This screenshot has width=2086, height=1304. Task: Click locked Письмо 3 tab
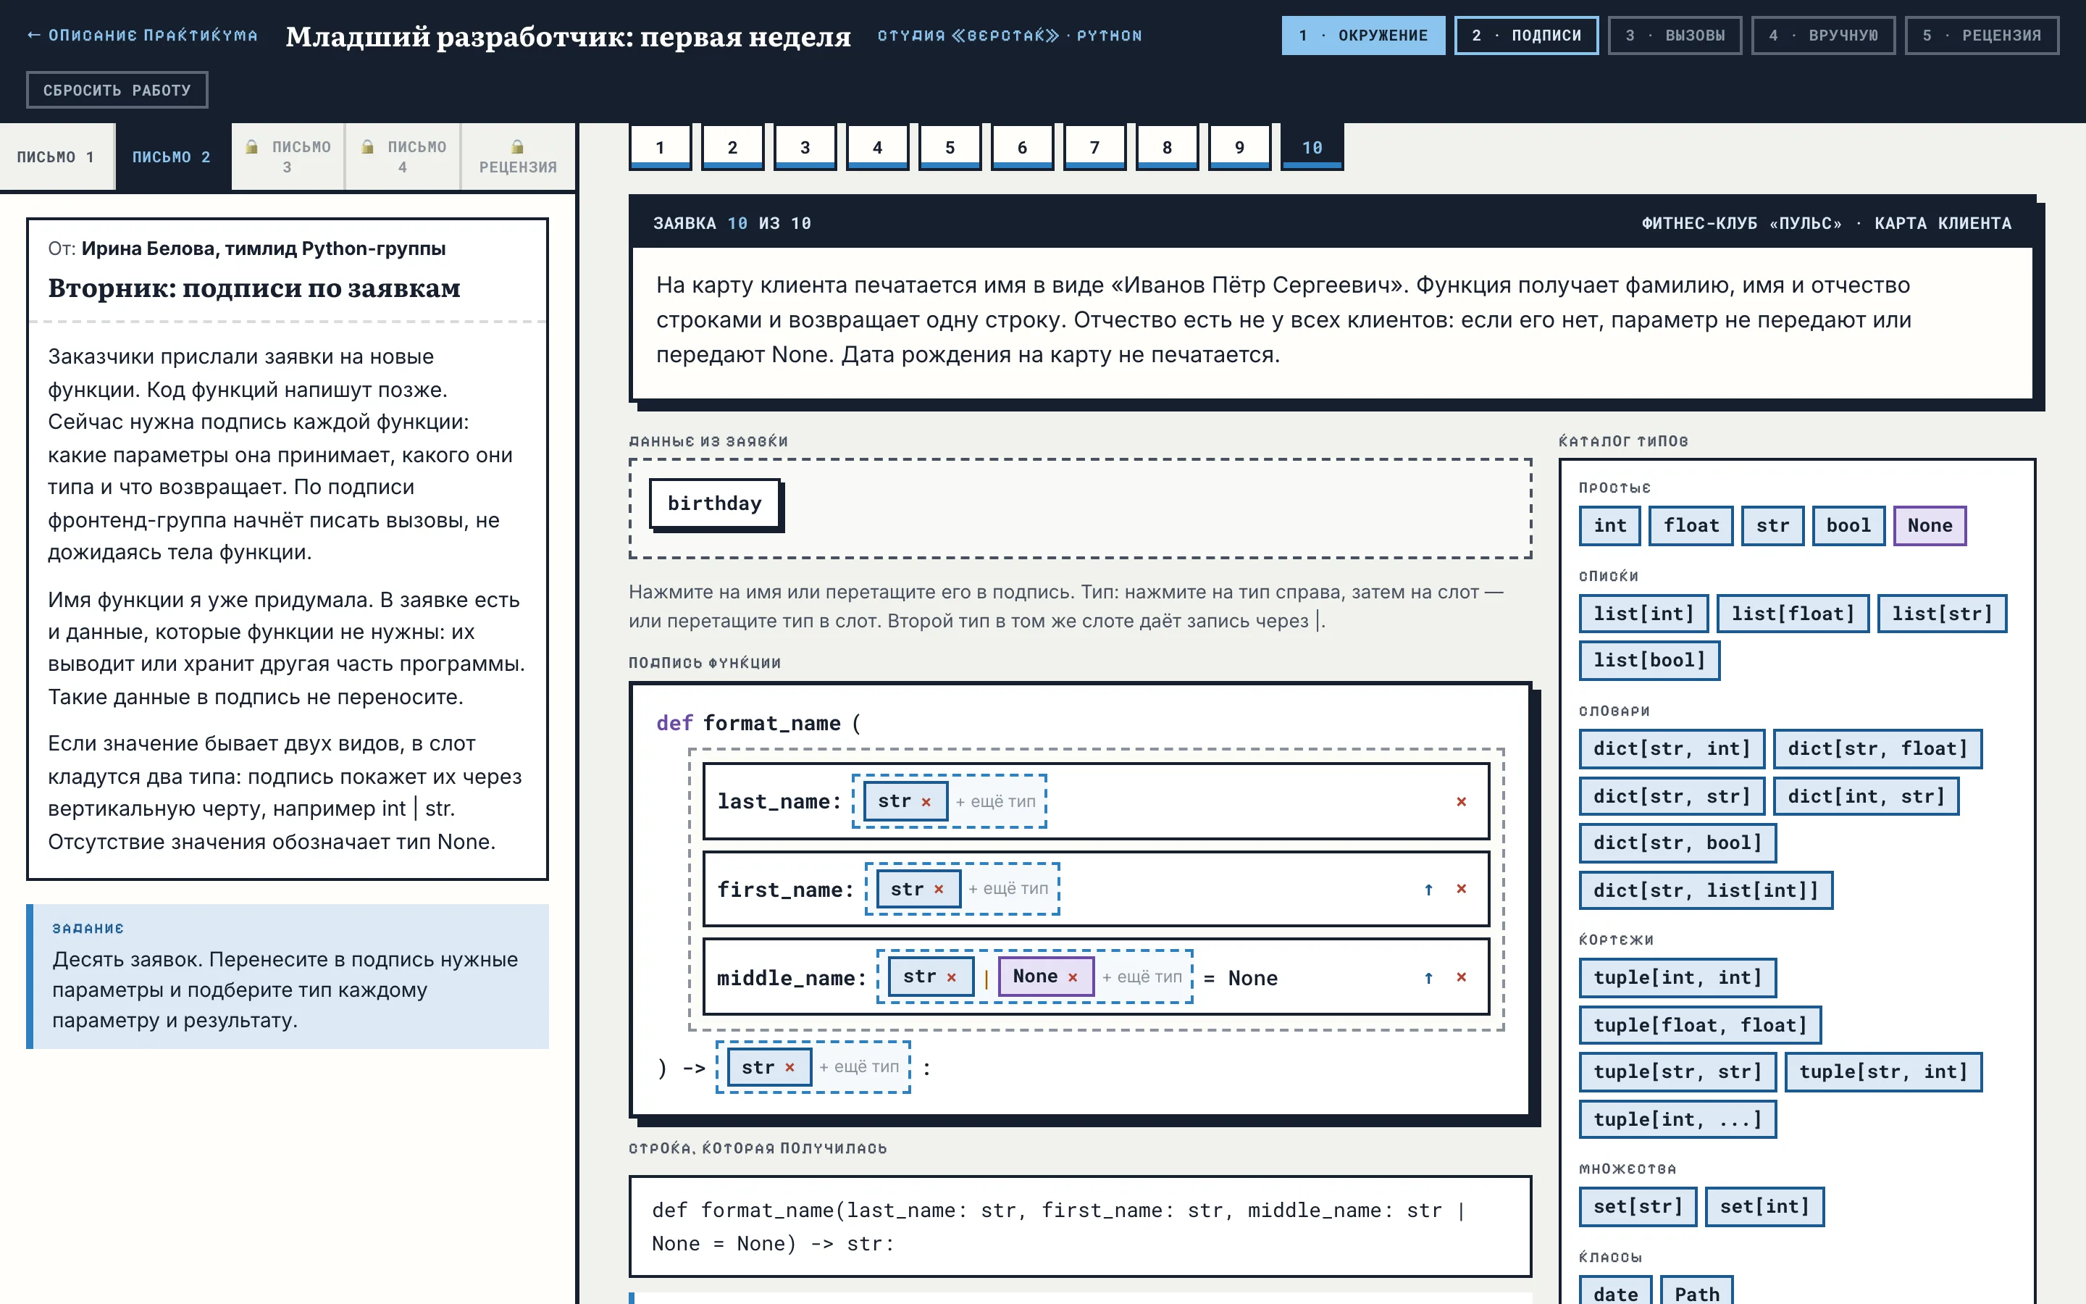(288, 157)
